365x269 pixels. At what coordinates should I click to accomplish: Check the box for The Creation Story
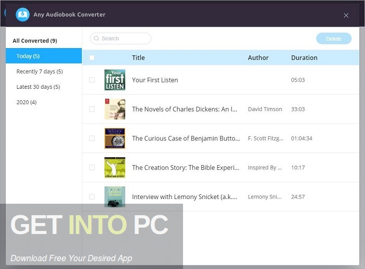pos(92,168)
